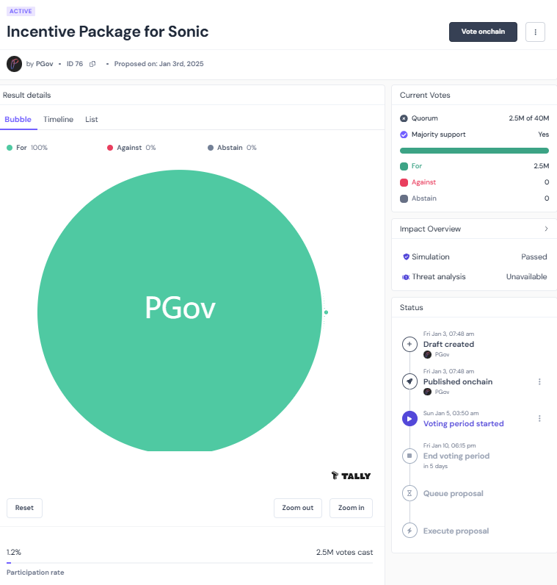Screen dimensions: 557x585
Task: Copy the proposal ID 76 icon
Action: pos(92,64)
